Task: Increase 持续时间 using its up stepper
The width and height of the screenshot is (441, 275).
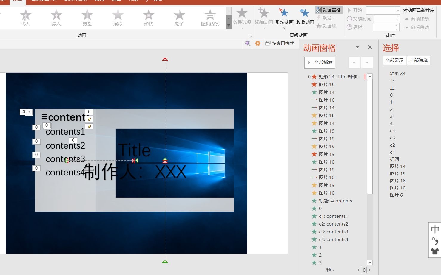Action: point(397,17)
